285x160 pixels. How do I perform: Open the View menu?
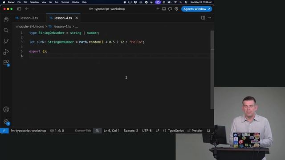click(x=44, y=2)
